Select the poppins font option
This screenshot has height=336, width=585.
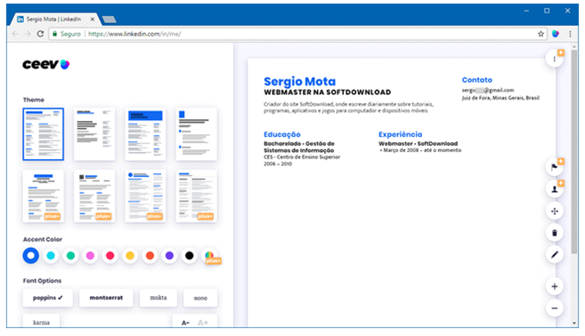coord(48,298)
